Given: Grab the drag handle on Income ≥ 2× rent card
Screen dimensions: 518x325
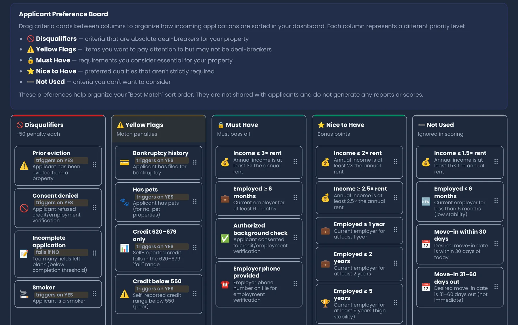Looking at the screenshot, I should (x=396, y=162).
